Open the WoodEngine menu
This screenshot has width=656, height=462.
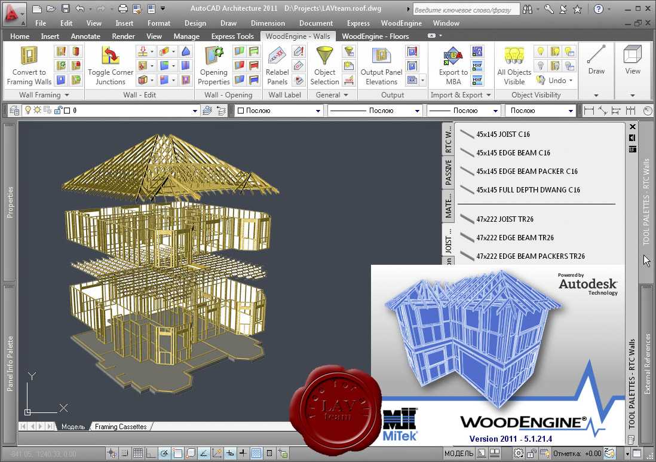pos(401,23)
